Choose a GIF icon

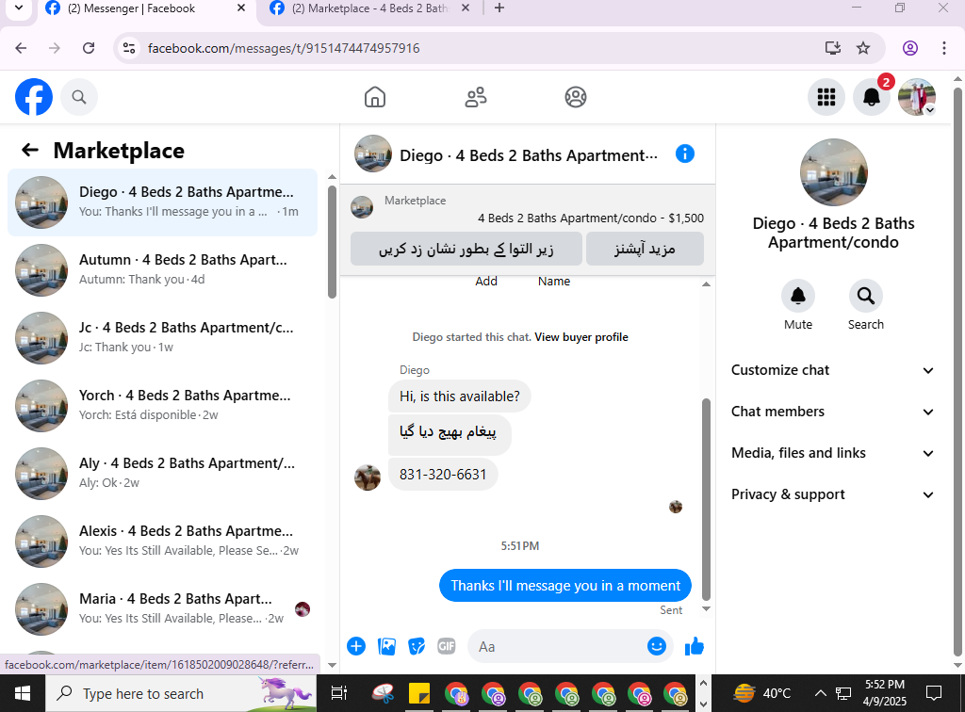(x=446, y=646)
